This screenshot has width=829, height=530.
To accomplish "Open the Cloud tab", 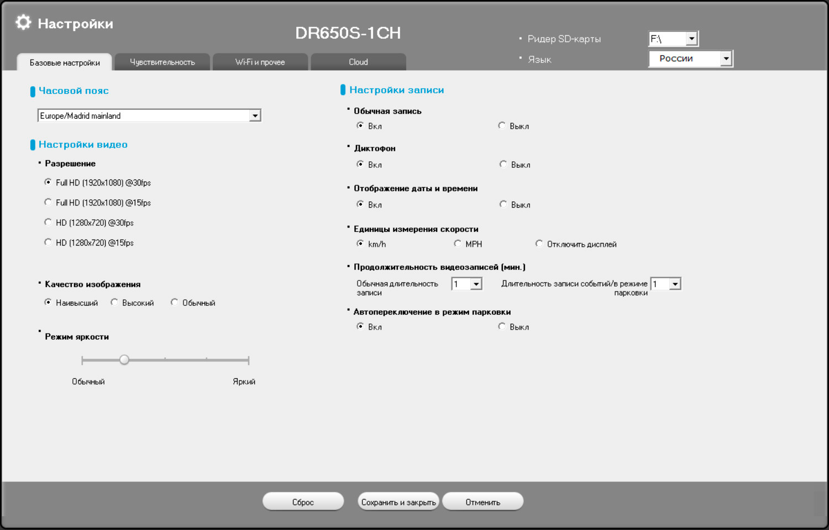I will point(358,62).
